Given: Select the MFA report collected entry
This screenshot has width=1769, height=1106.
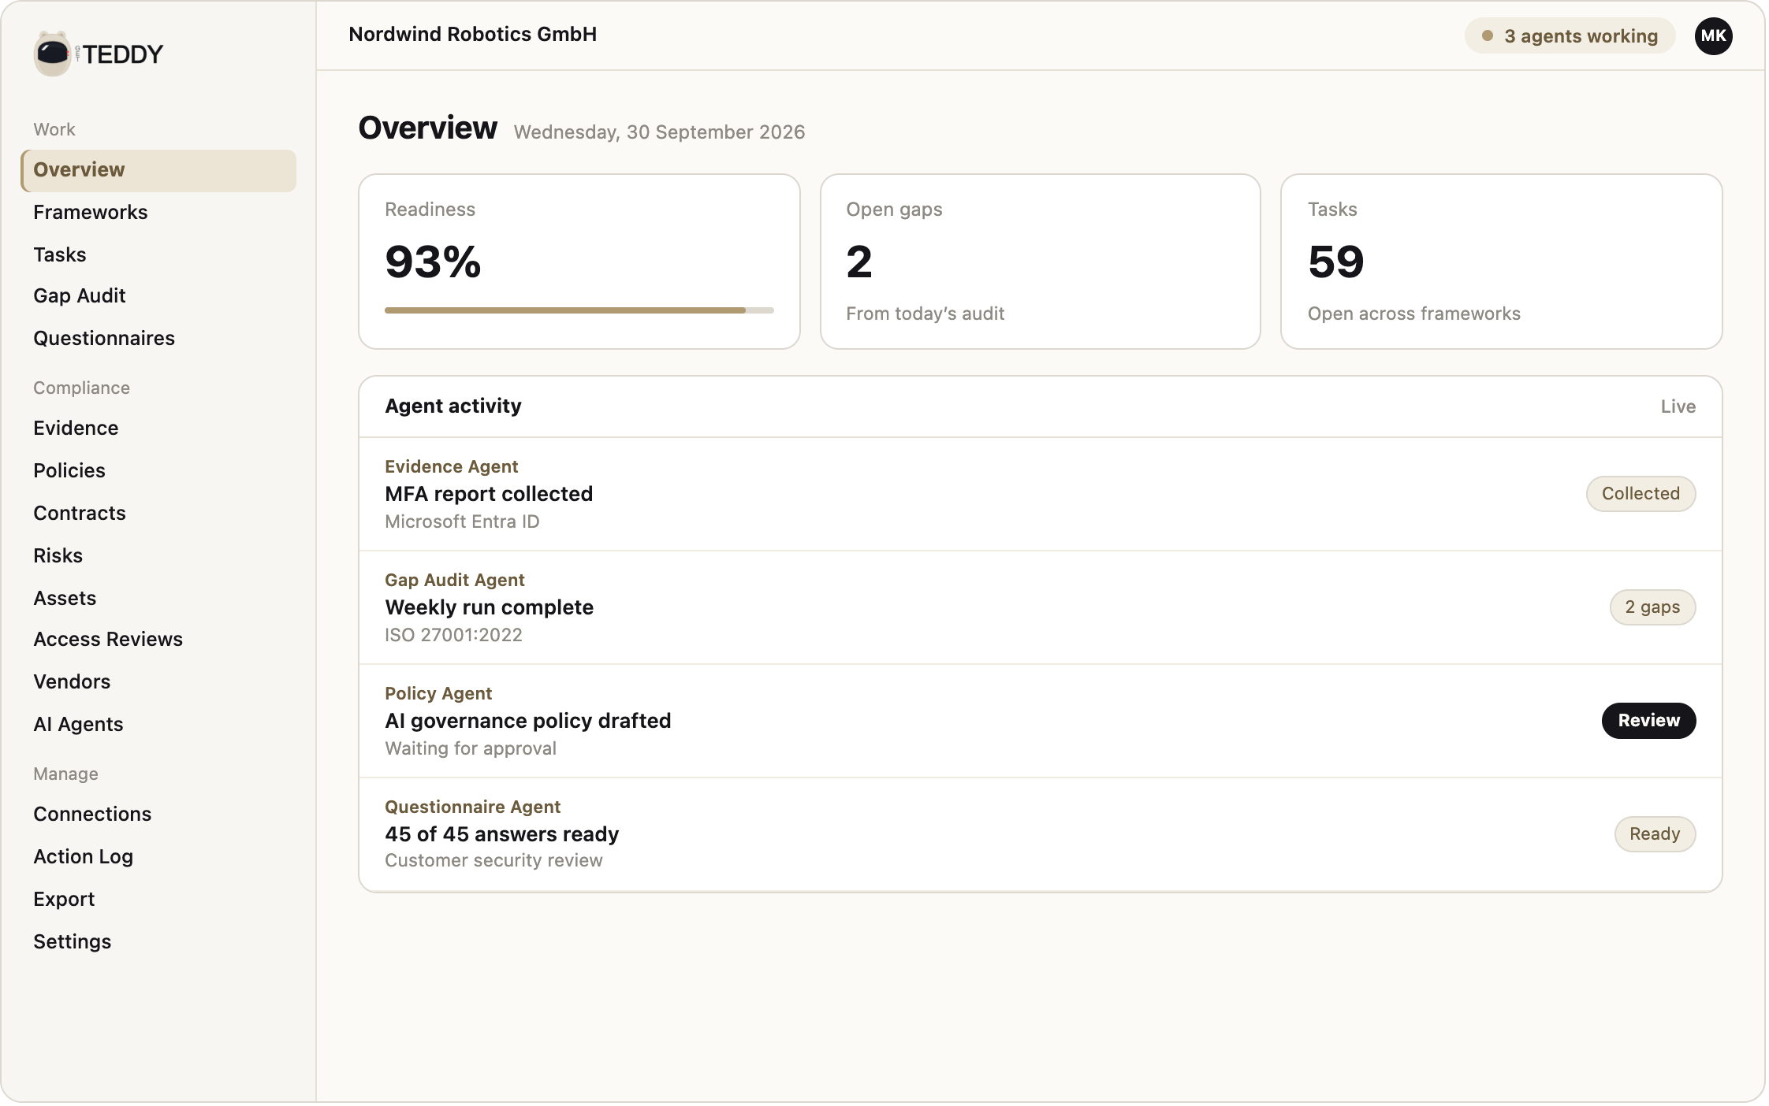Looking at the screenshot, I should tap(1041, 494).
